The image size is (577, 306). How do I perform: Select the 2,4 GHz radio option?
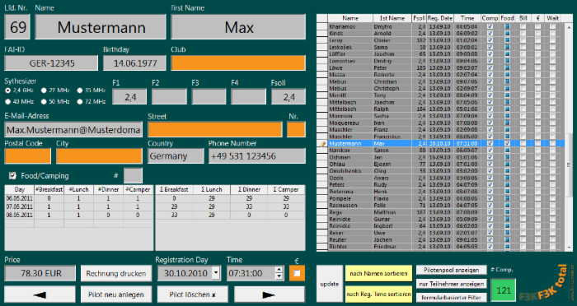point(7,90)
